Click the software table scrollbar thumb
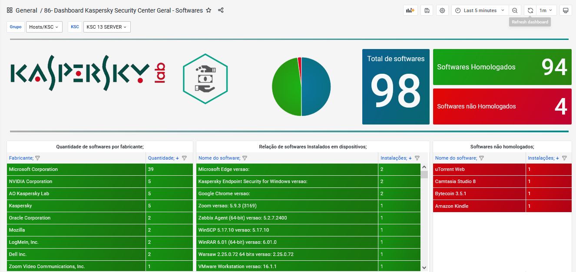The height and width of the screenshot is (272, 576). point(424,174)
